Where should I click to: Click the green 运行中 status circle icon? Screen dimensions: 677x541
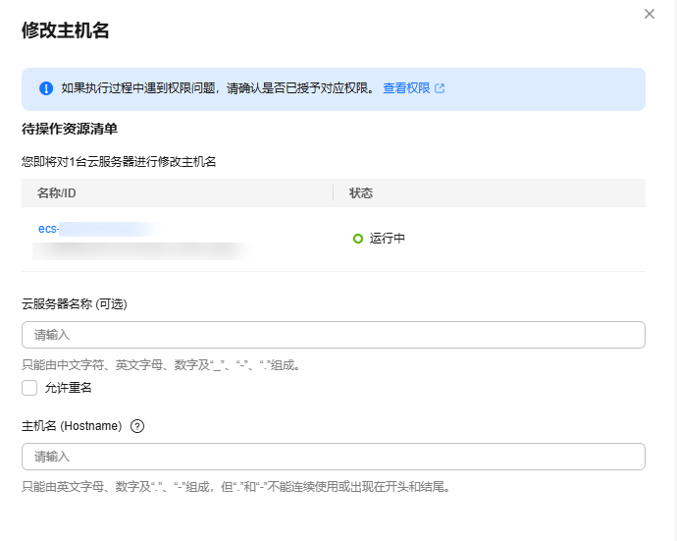click(x=358, y=239)
